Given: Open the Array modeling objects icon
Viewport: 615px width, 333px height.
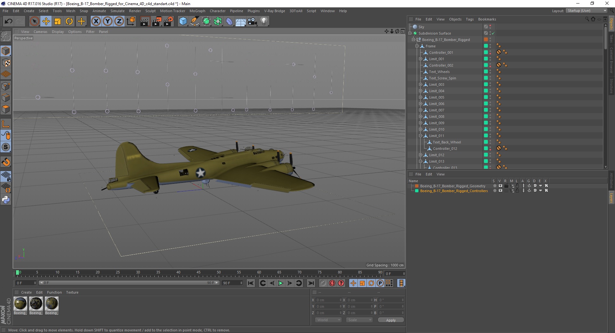Looking at the screenshot, I should (218, 21).
